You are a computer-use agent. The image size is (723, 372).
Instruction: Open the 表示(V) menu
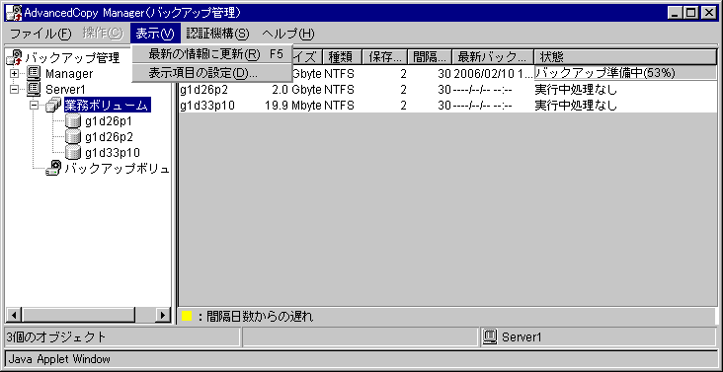pos(155,34)
